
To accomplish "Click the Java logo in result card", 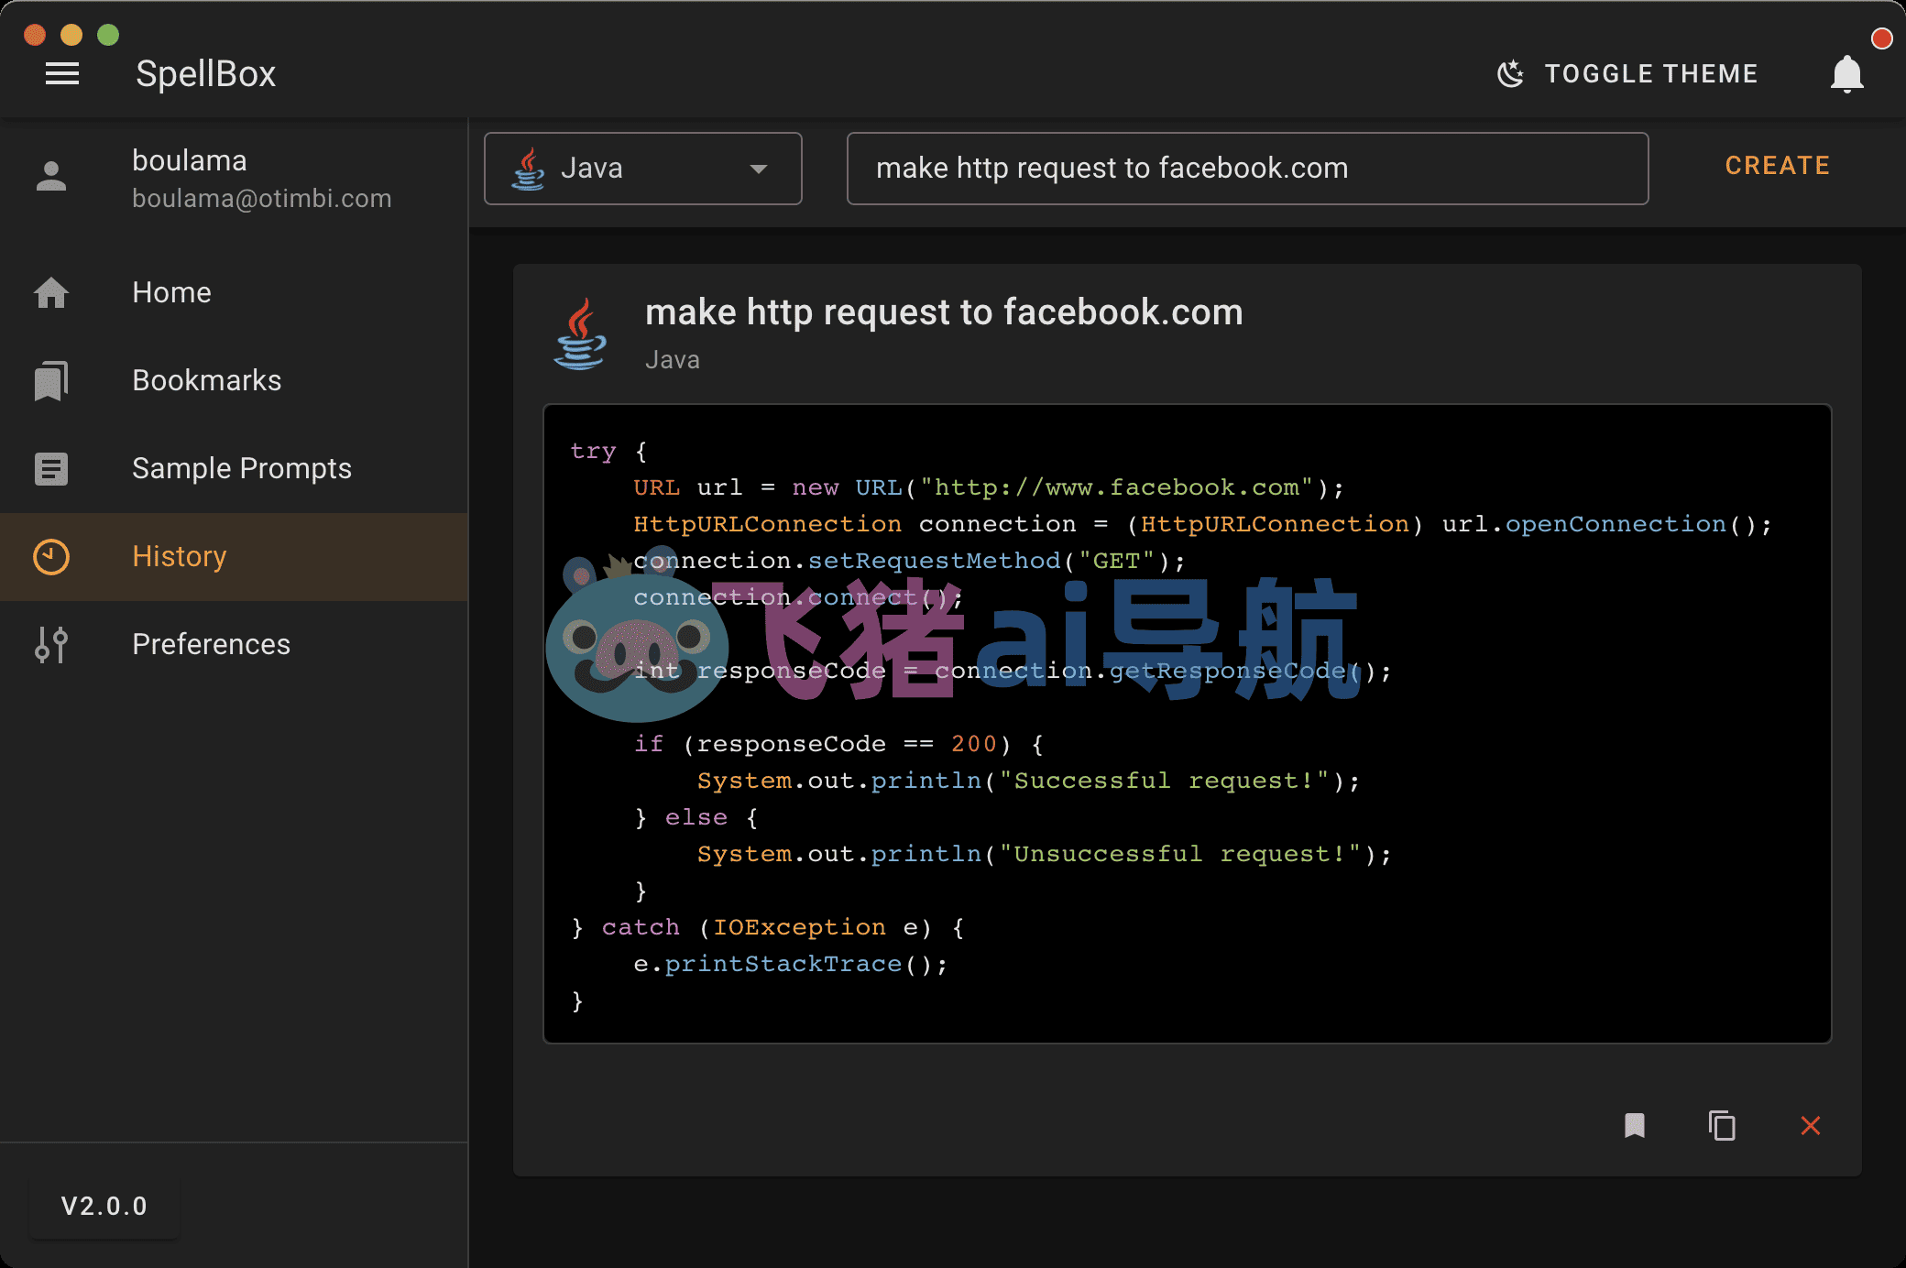I will click(x=580, y=333).
